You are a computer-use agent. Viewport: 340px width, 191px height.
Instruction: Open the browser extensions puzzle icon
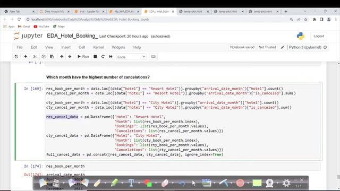(314, 19)
